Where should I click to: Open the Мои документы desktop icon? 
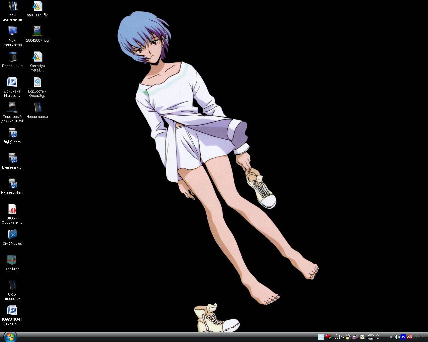pos(12,11)
